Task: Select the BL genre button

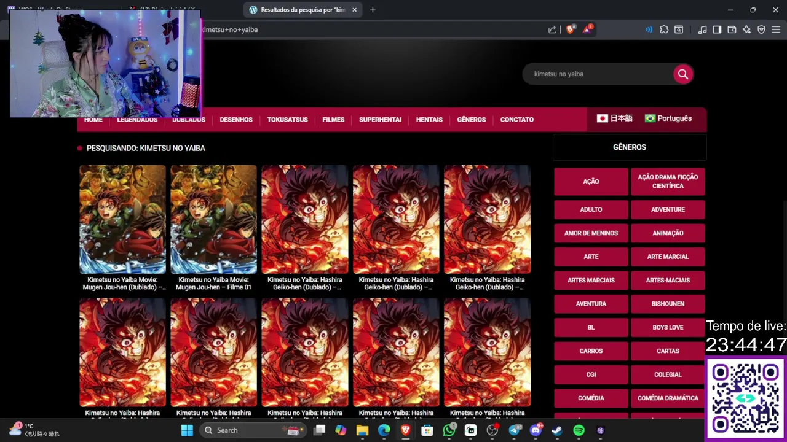Action: click(591, 328)
